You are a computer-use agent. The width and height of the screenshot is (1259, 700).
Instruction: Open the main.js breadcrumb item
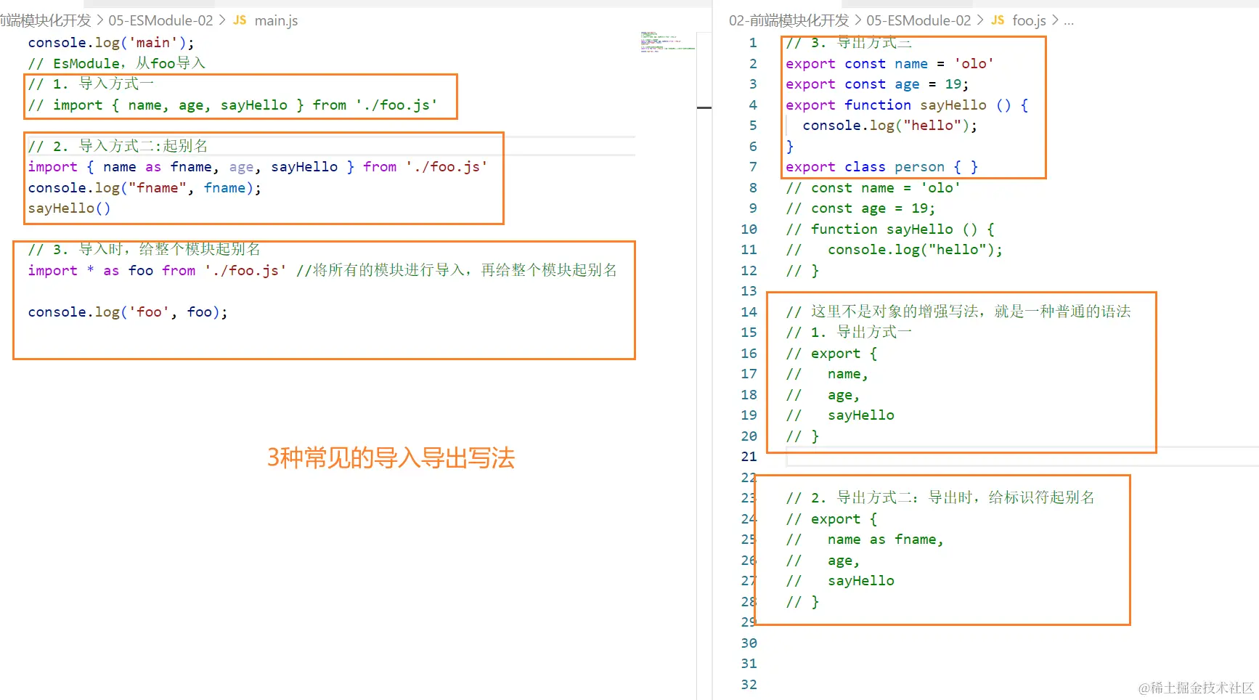point(276,20)
